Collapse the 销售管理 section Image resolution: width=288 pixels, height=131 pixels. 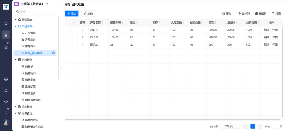pos(16,60)
